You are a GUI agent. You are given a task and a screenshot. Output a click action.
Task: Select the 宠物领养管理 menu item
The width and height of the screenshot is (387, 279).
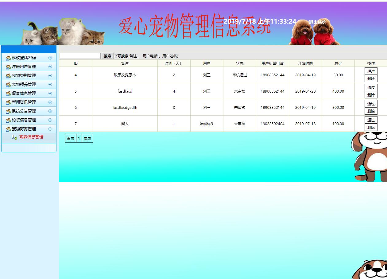(x=24, y=84)
